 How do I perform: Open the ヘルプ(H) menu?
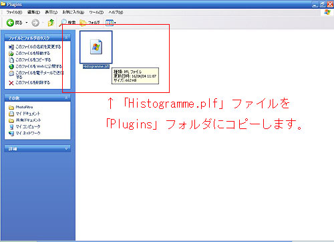point(116,12)
